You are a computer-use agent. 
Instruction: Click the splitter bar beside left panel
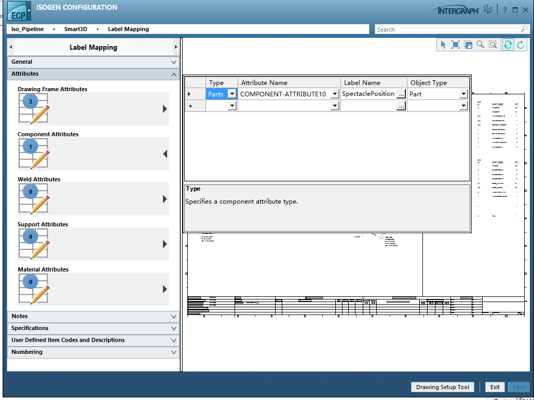click(x=182, y=205)
